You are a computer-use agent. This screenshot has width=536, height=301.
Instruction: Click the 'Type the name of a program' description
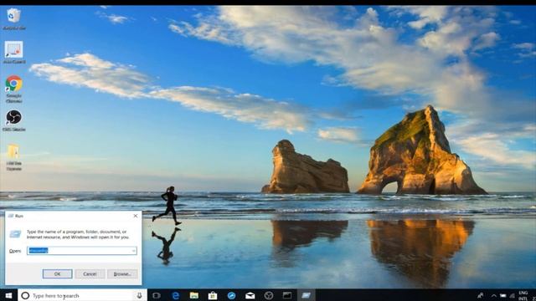(x=78, y=234)
